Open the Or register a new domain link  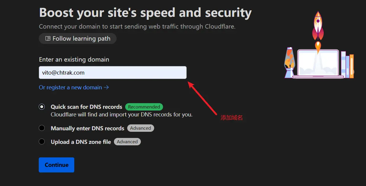(70, 88)
